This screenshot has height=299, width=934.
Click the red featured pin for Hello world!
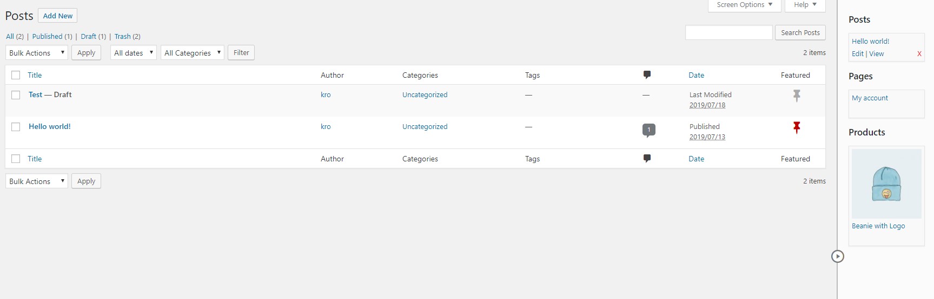796,128
